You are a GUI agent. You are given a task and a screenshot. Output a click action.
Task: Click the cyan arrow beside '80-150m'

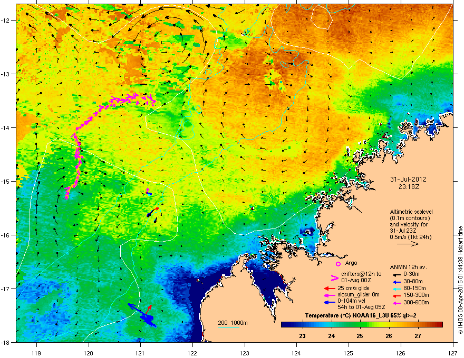point(397,289)
